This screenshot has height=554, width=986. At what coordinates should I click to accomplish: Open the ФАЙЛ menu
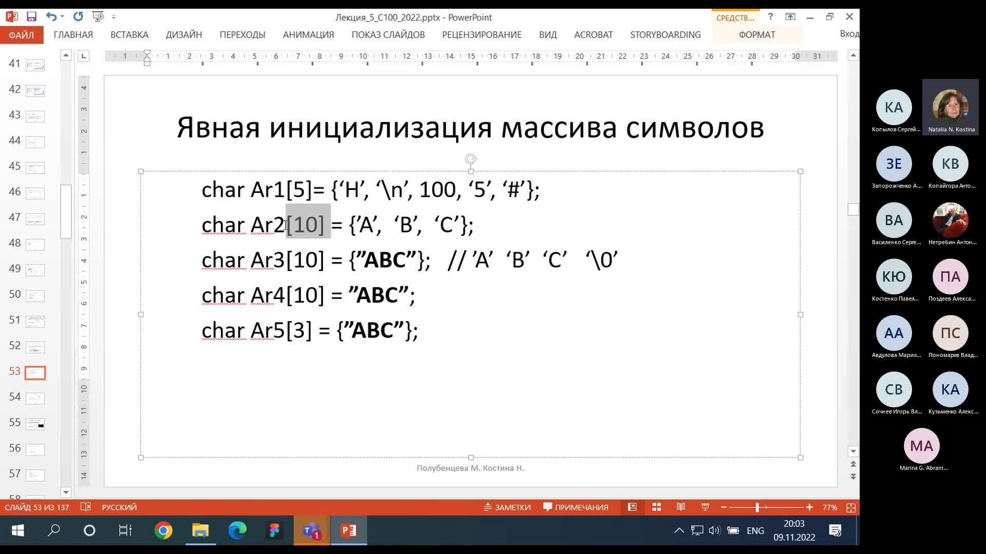(x=22, y=35)
